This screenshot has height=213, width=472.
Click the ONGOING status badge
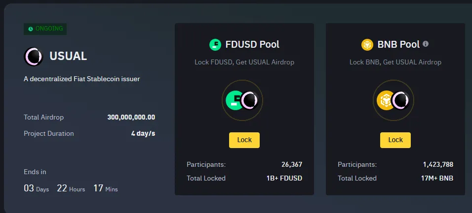[45, 29]
